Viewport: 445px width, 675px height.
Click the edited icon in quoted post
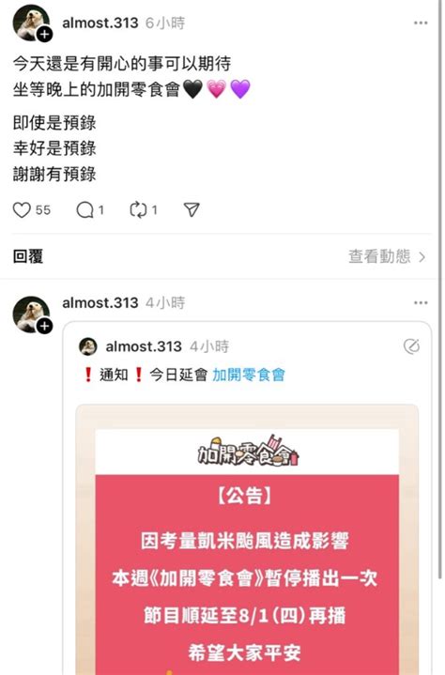411,346
